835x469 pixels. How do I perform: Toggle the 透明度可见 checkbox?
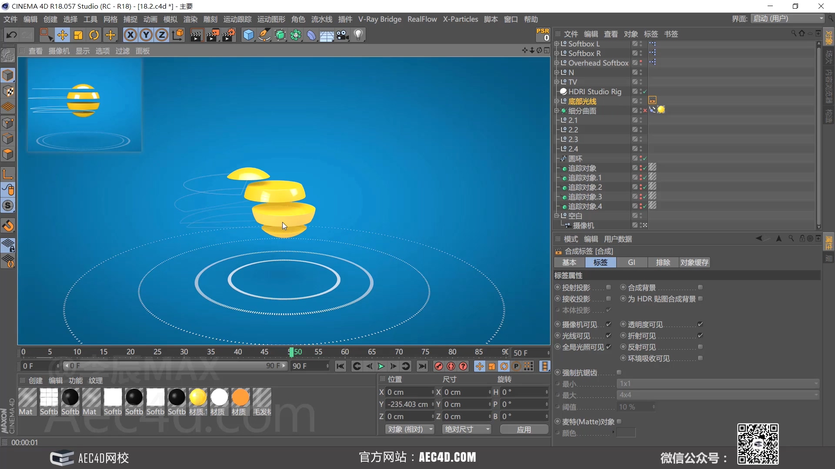pos(700,324)
